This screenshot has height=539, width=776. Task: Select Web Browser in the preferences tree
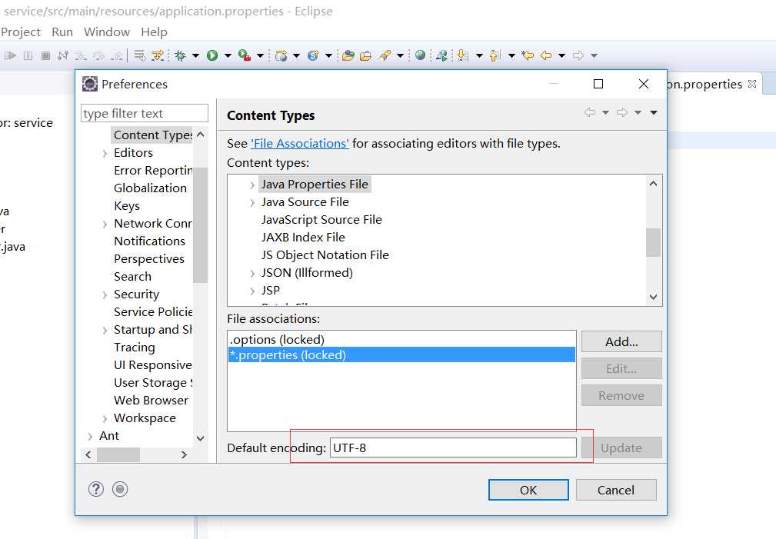151,401
